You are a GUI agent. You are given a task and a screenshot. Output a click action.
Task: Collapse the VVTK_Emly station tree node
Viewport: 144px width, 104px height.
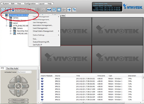coord(6,26)
